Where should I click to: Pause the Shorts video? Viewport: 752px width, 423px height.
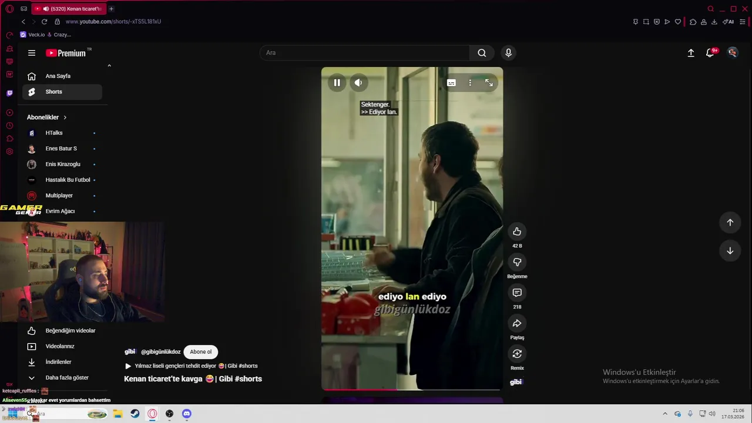point(337,83)
